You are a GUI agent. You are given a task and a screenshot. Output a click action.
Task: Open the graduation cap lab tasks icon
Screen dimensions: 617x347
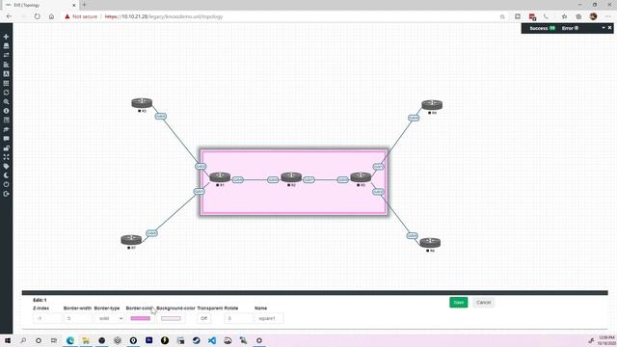click(x=6, y=129)
